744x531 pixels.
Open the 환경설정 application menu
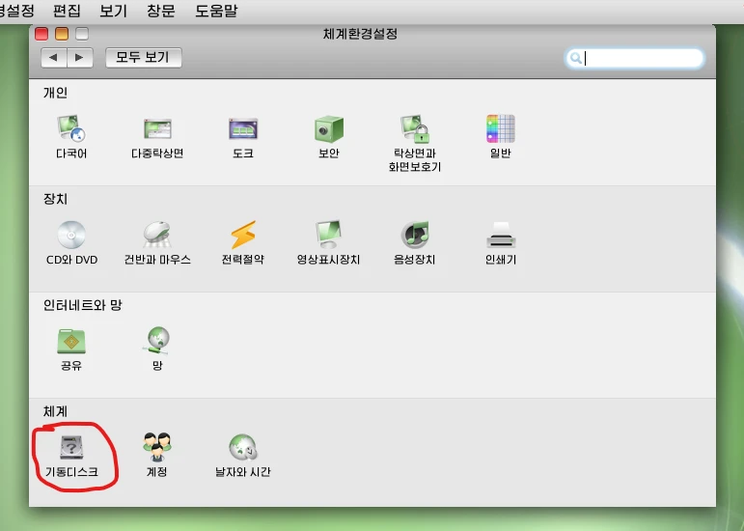[x=16, y=11]
